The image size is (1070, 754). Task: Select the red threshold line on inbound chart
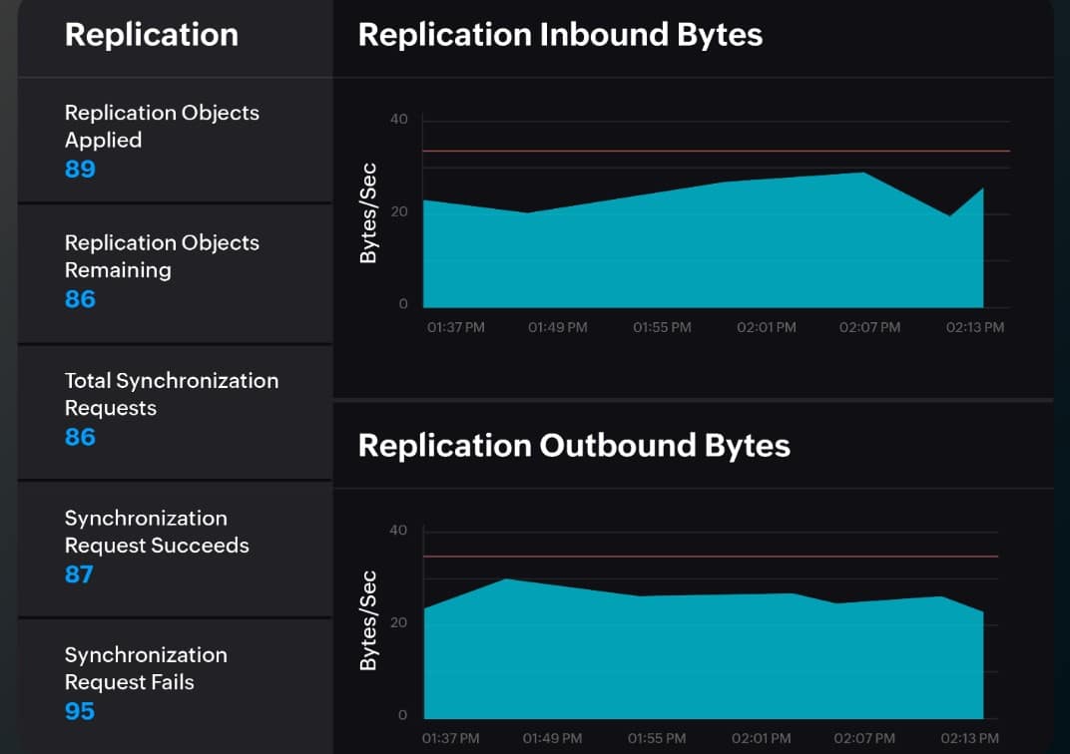coord(699,151)
